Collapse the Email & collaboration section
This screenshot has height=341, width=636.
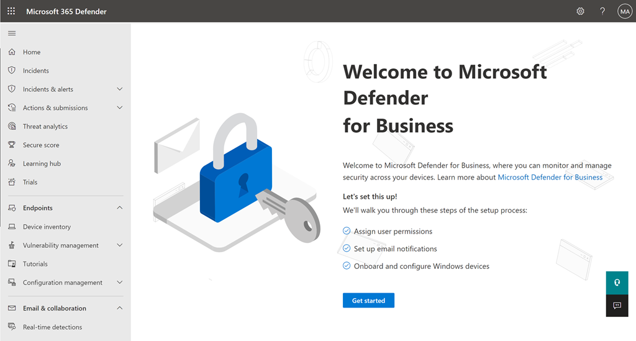[x=120, y=308]
